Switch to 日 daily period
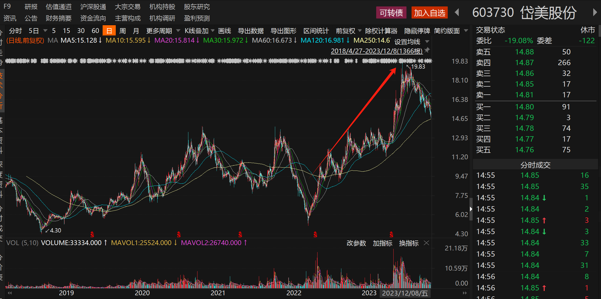This screenshot has height=299, width=601. click(109, 31)
